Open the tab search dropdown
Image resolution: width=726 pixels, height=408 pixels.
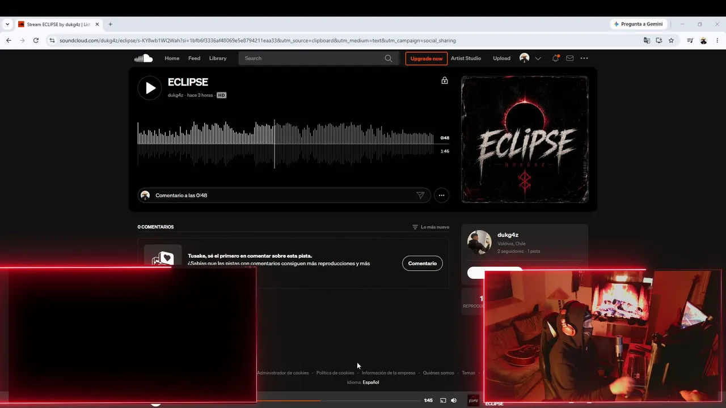click(x=7, y=24)
